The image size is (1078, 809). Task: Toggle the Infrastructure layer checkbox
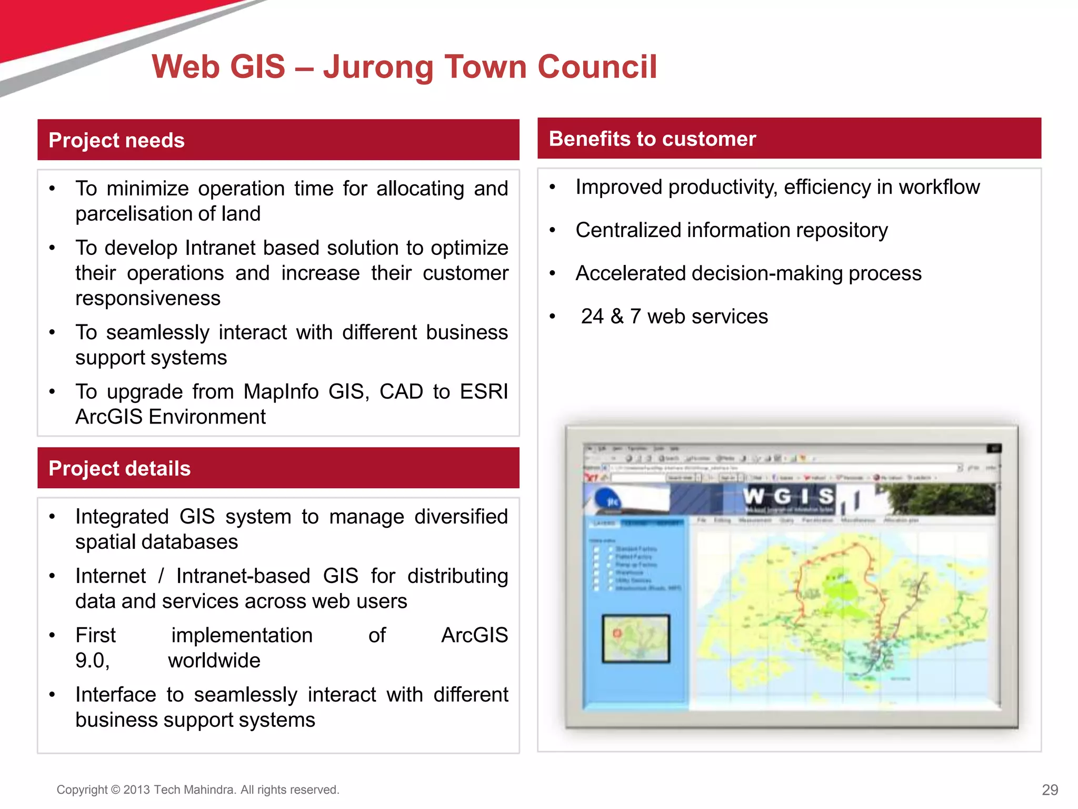pos(596,588)
